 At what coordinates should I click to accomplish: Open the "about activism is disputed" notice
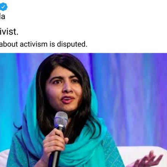click(44, 44)
